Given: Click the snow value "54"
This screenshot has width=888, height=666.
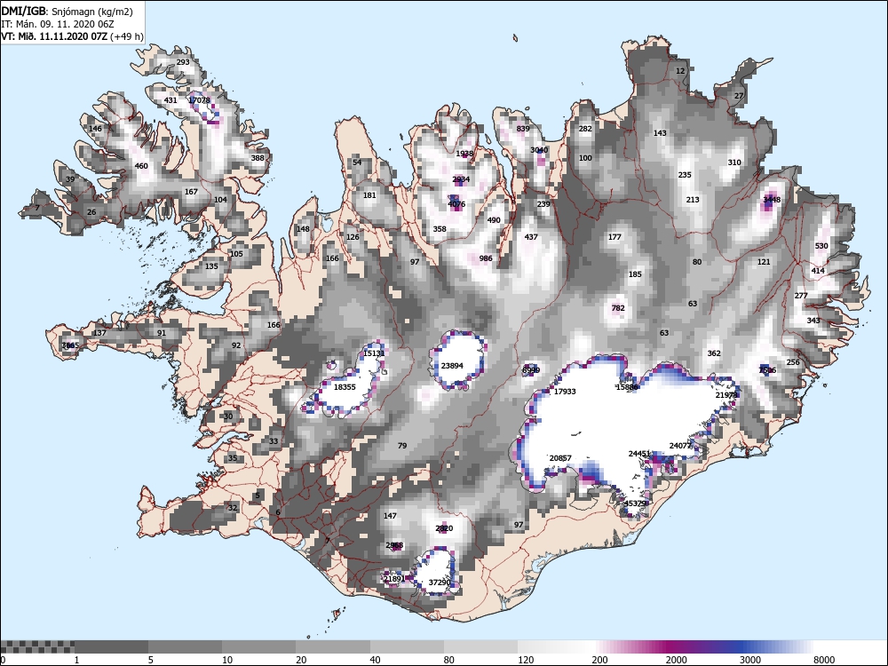Looking at the screenshot, I should coord(357,163).
